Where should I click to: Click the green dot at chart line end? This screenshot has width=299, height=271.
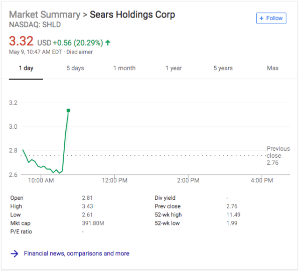(68, 111)
